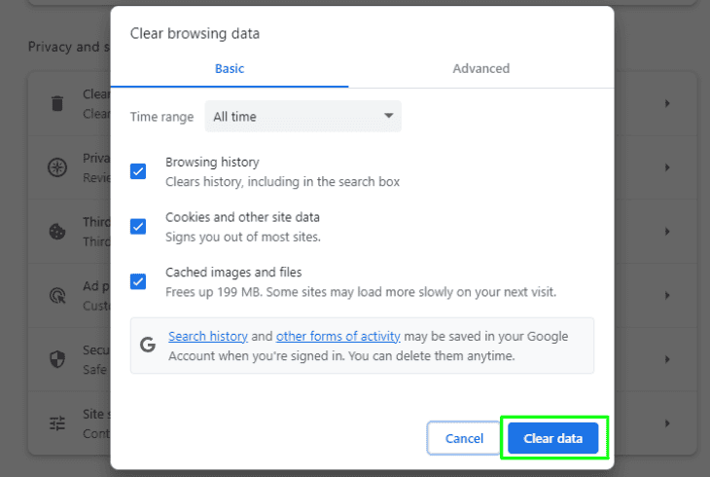Select the Basic tab
Image resolution: width=710 pixels, height=477 pixels.
(x=230, y=69)
